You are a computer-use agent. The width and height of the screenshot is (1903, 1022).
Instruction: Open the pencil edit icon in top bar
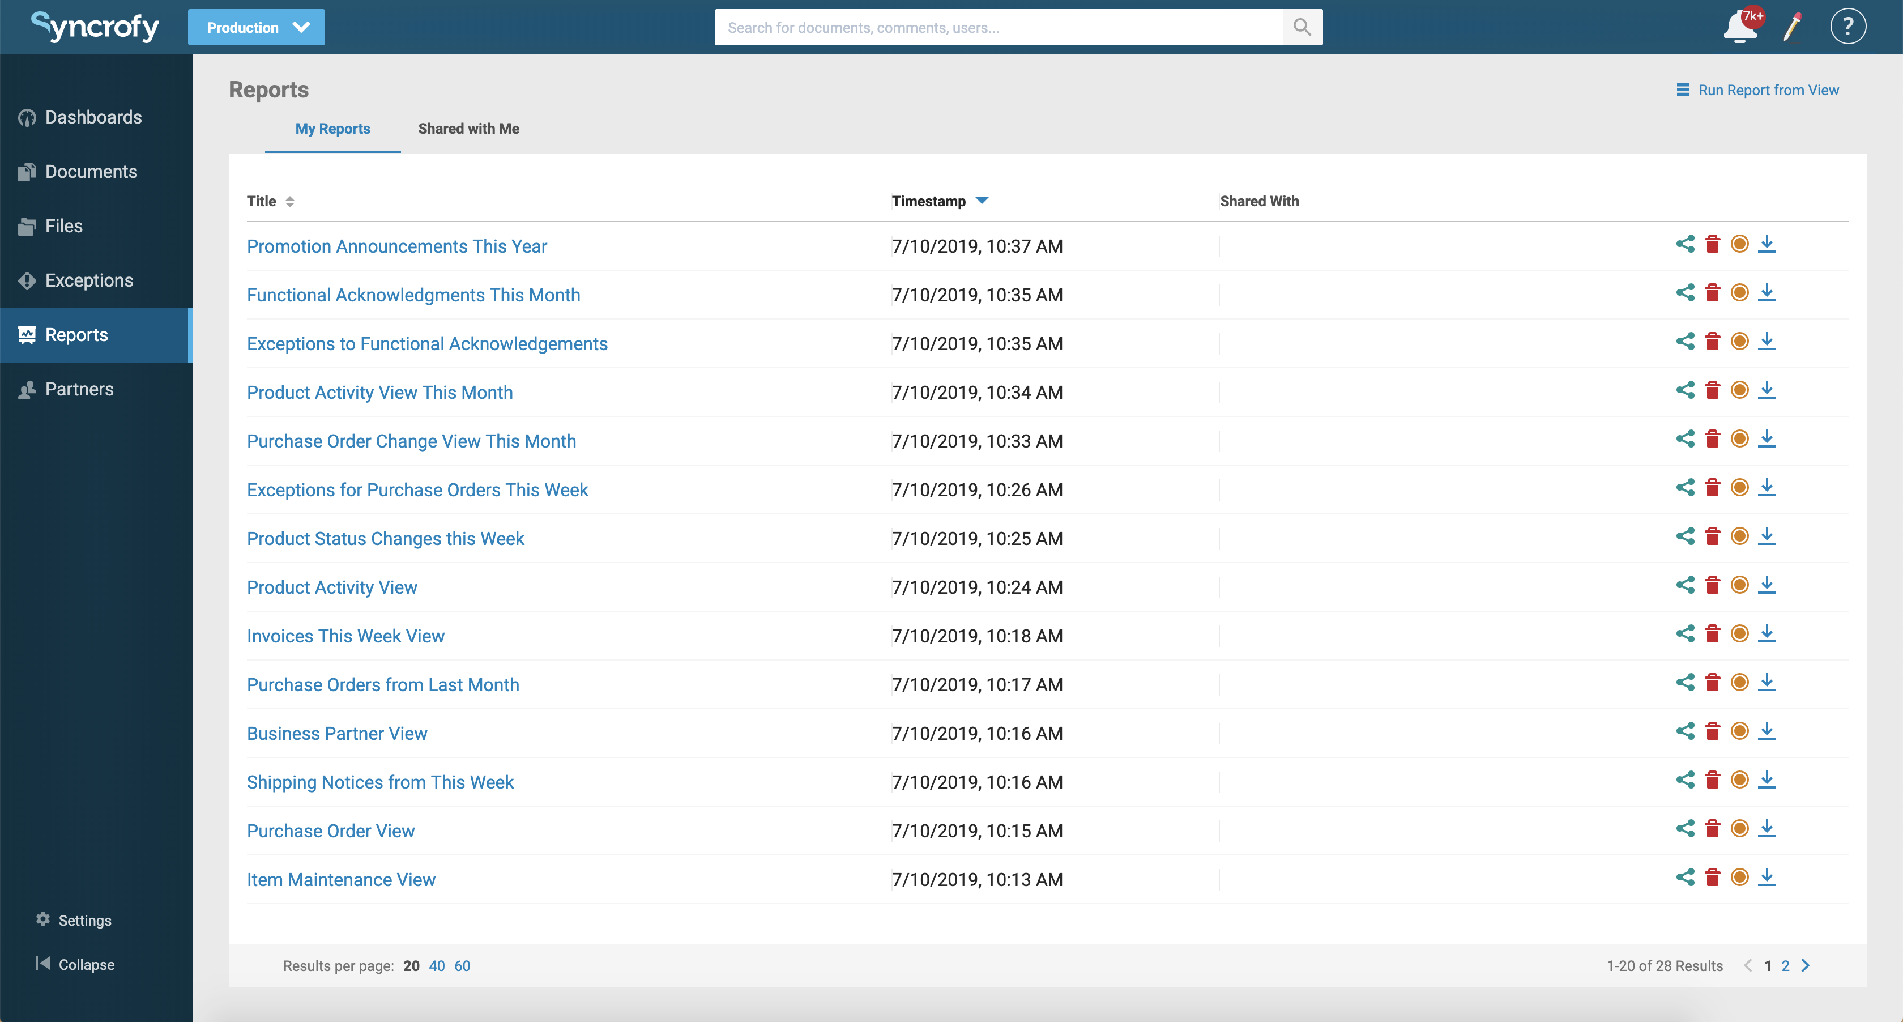click(1792, 27)
